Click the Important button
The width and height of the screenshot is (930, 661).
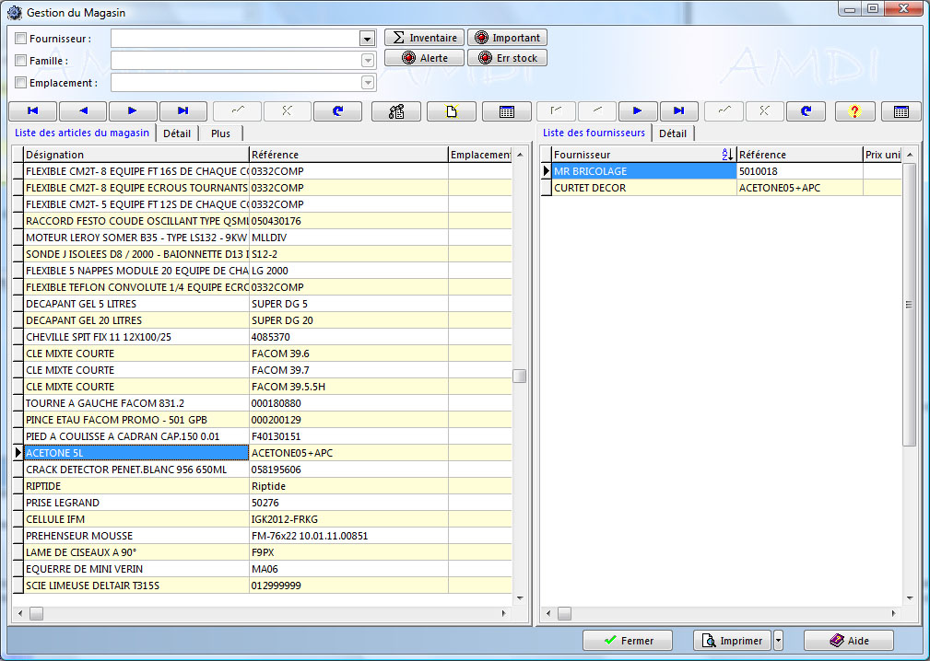(507, 38)
